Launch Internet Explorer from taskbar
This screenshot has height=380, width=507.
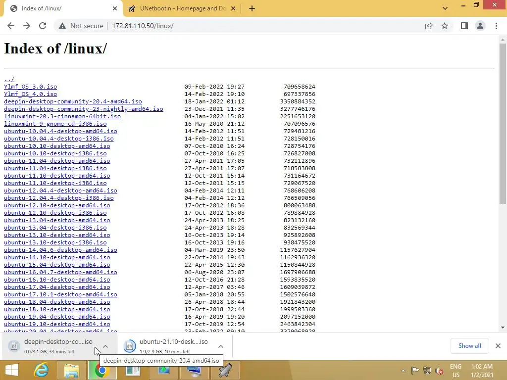[42, 370]
